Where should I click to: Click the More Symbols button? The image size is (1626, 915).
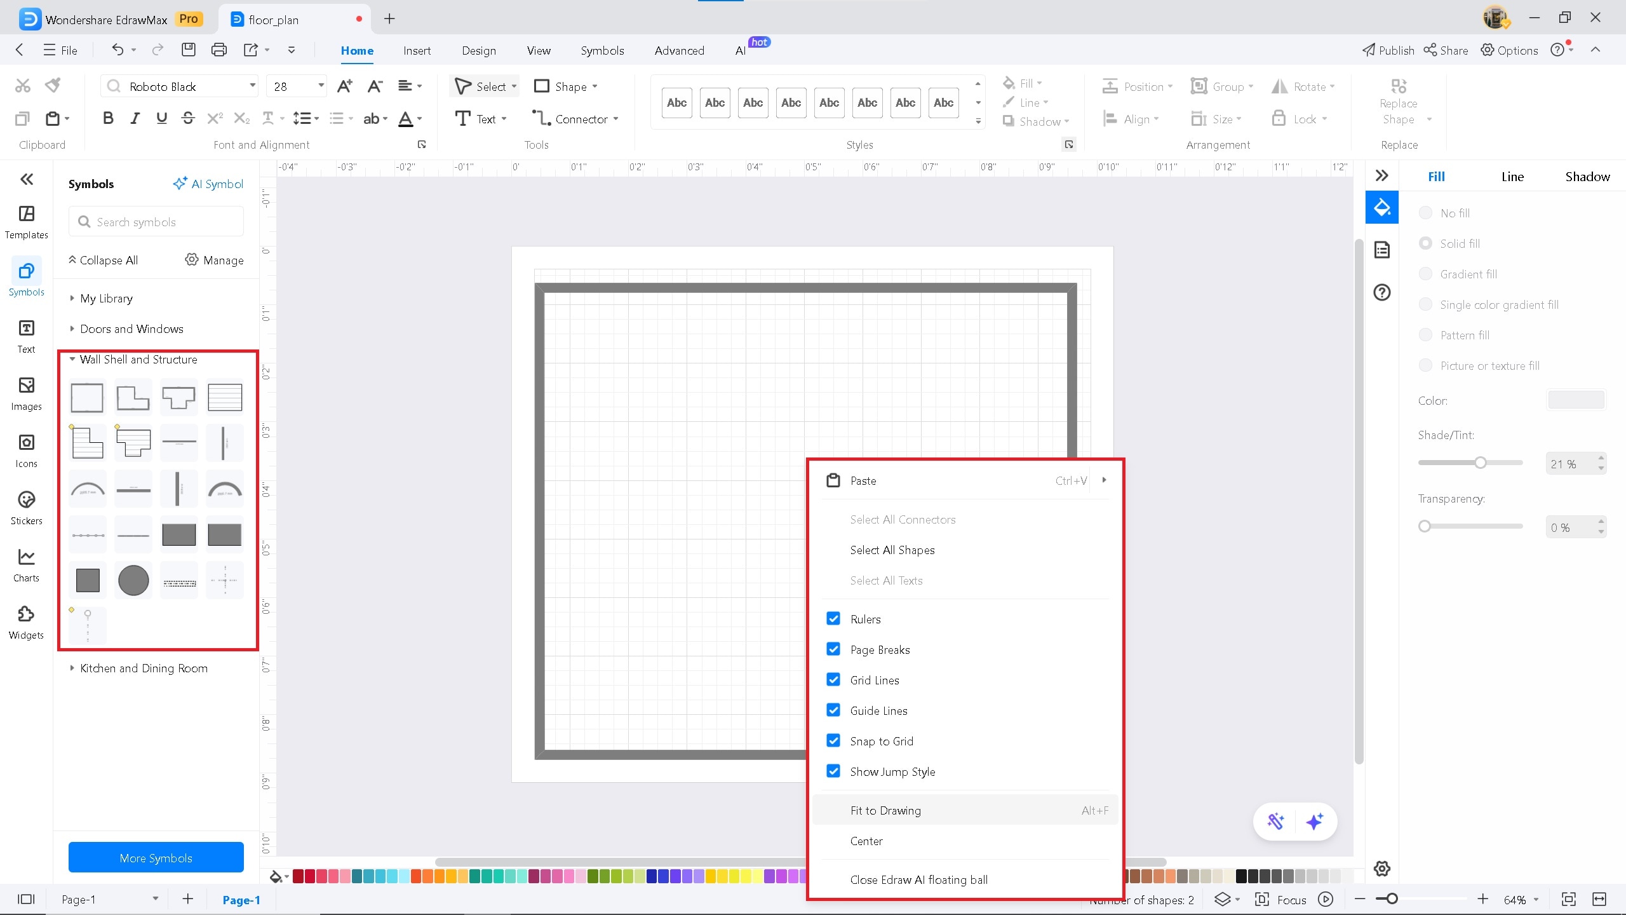[x=156, y=858]
